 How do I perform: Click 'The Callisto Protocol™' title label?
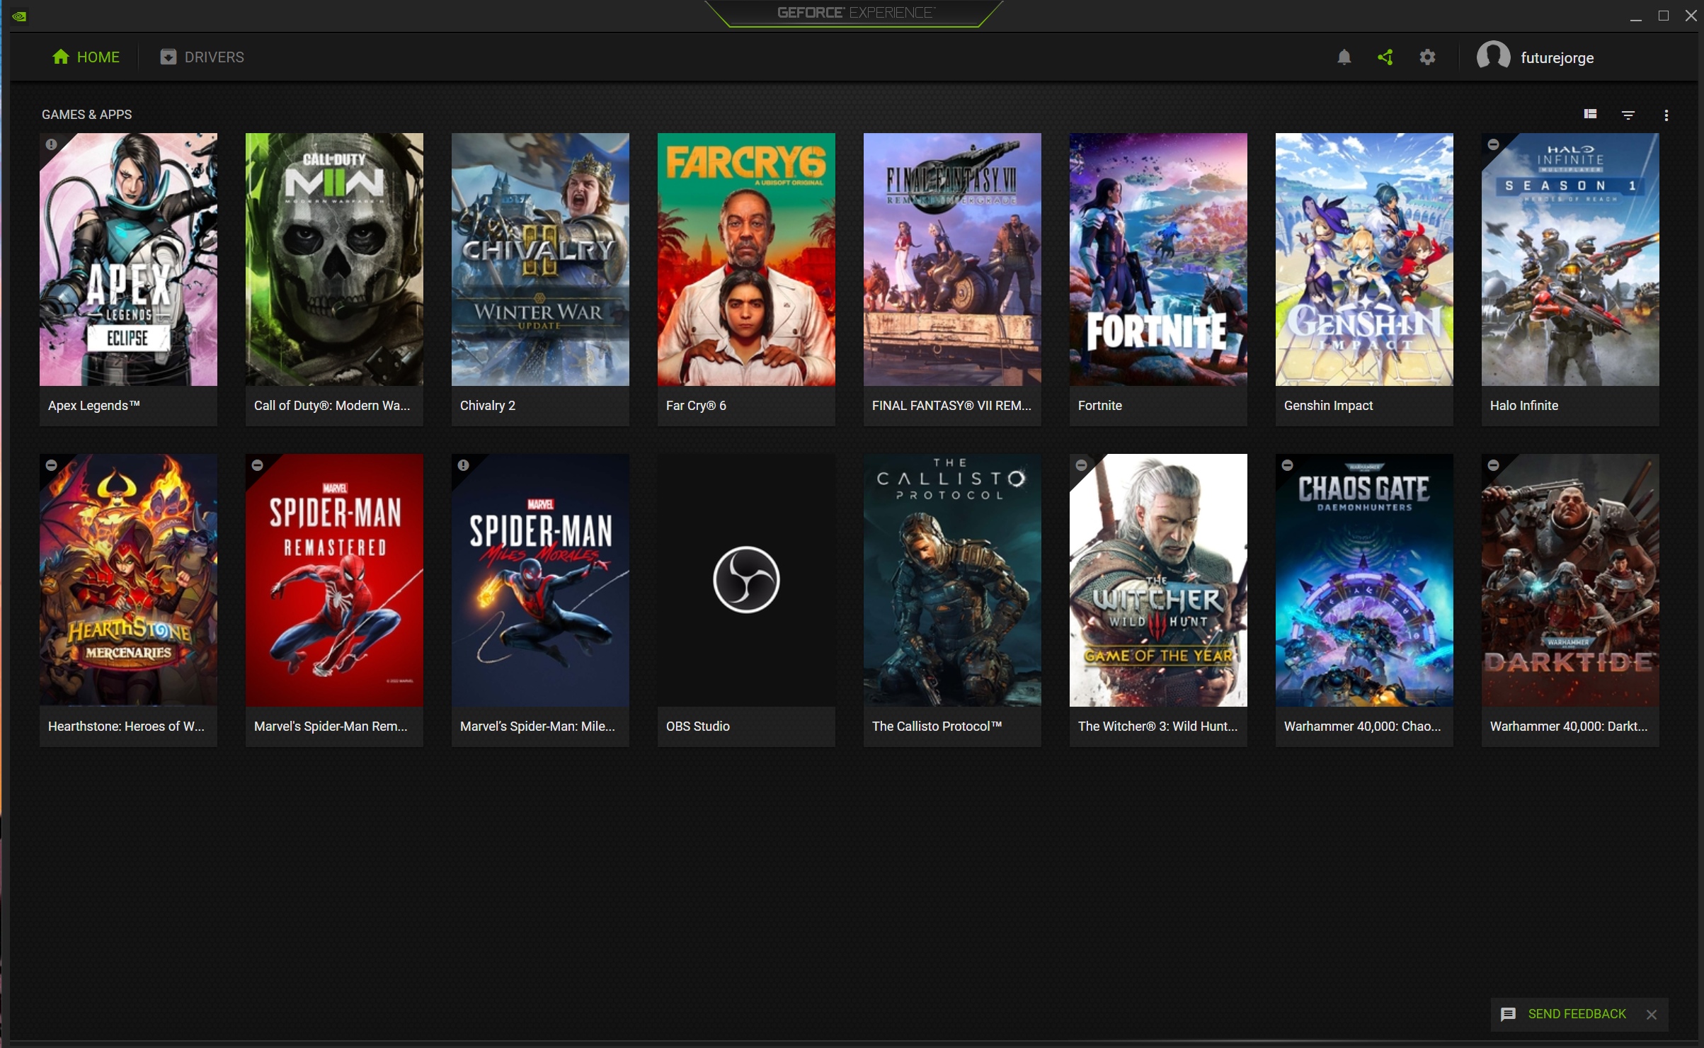point(937,727)
